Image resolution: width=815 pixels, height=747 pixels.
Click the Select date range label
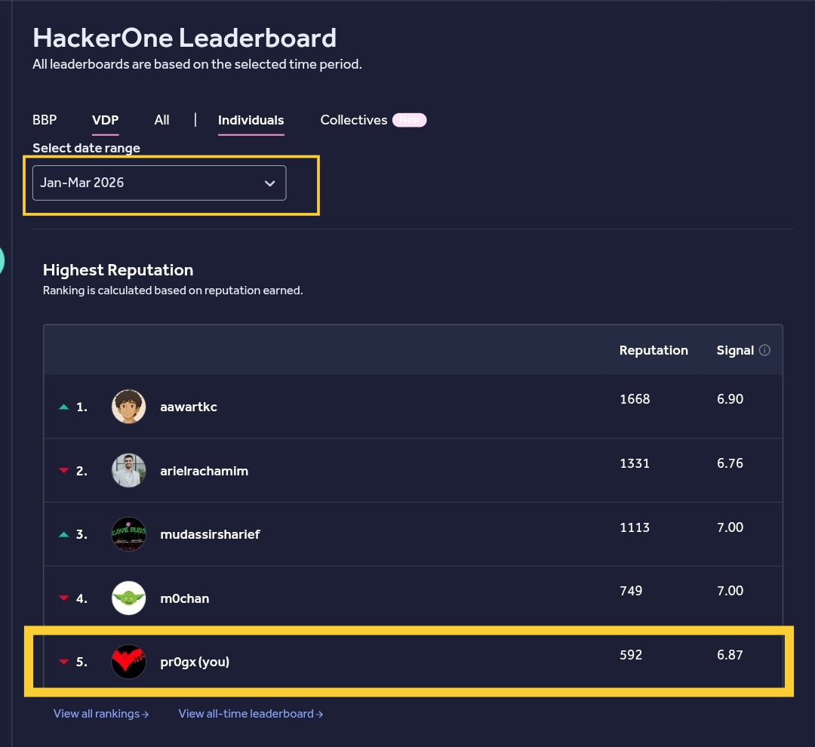pos(86,148)
